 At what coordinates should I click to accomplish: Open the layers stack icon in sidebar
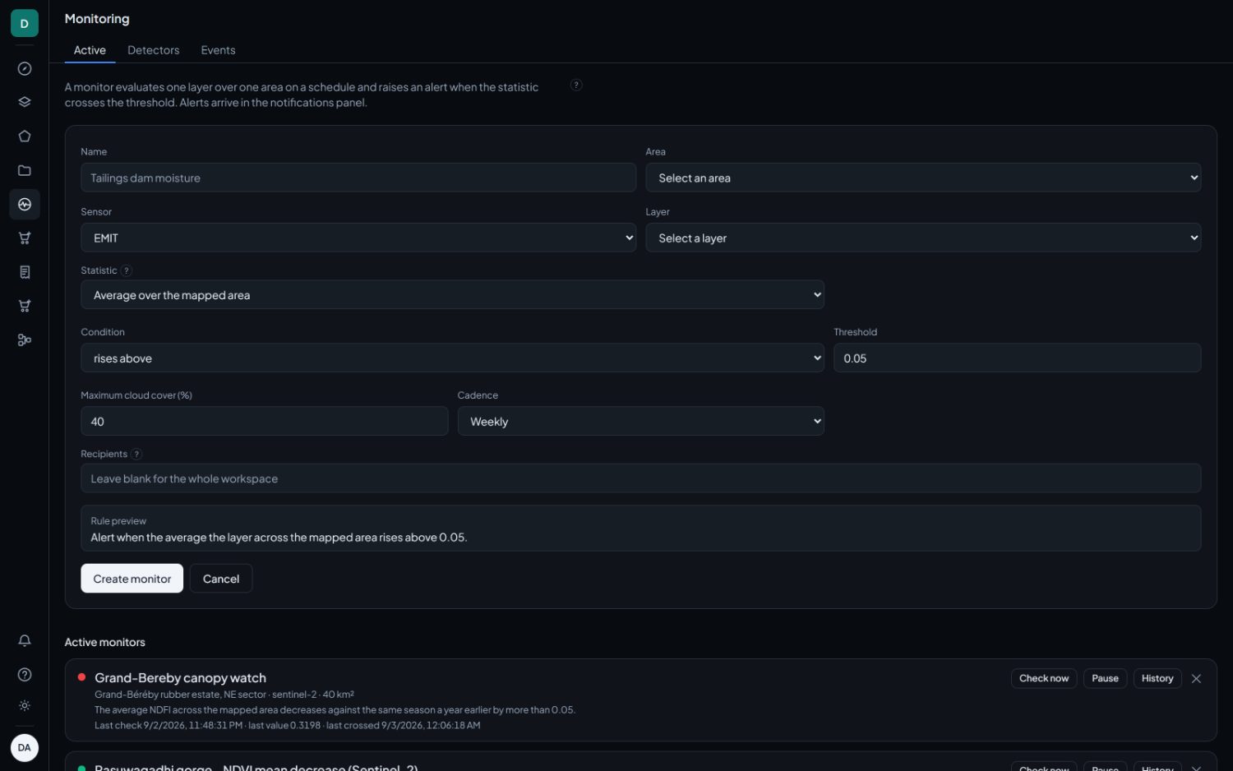[x=25, y=103]
